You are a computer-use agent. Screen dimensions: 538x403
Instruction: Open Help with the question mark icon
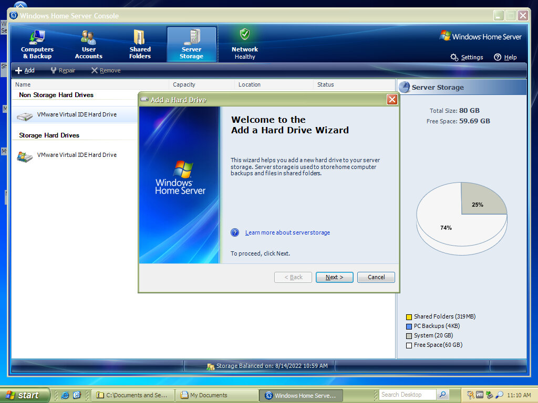498,57
